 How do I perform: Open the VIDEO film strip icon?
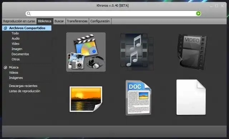[192, 52]
